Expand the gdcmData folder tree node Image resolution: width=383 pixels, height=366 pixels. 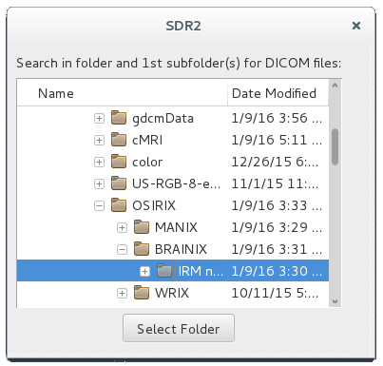pyautogui.click(x=99, y=119)
